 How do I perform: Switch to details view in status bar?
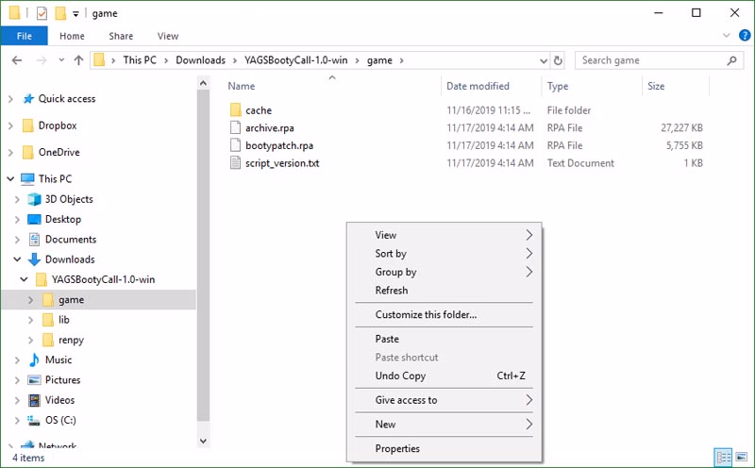pyautogui.click(x=724, y=458)
